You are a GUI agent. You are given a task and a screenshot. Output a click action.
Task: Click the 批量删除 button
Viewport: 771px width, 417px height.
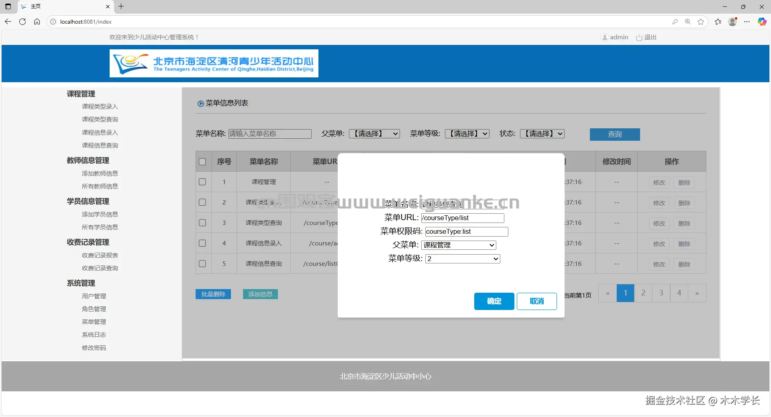pyautogui.click(x=213, y=294)
